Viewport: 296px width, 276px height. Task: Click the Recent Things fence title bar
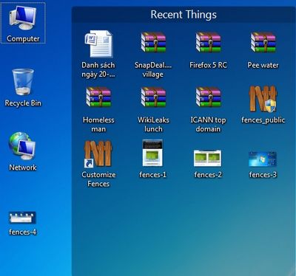[184, 14]
